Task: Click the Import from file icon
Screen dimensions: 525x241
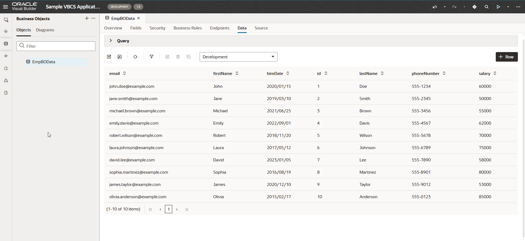Action: click(x=109, y=57)
